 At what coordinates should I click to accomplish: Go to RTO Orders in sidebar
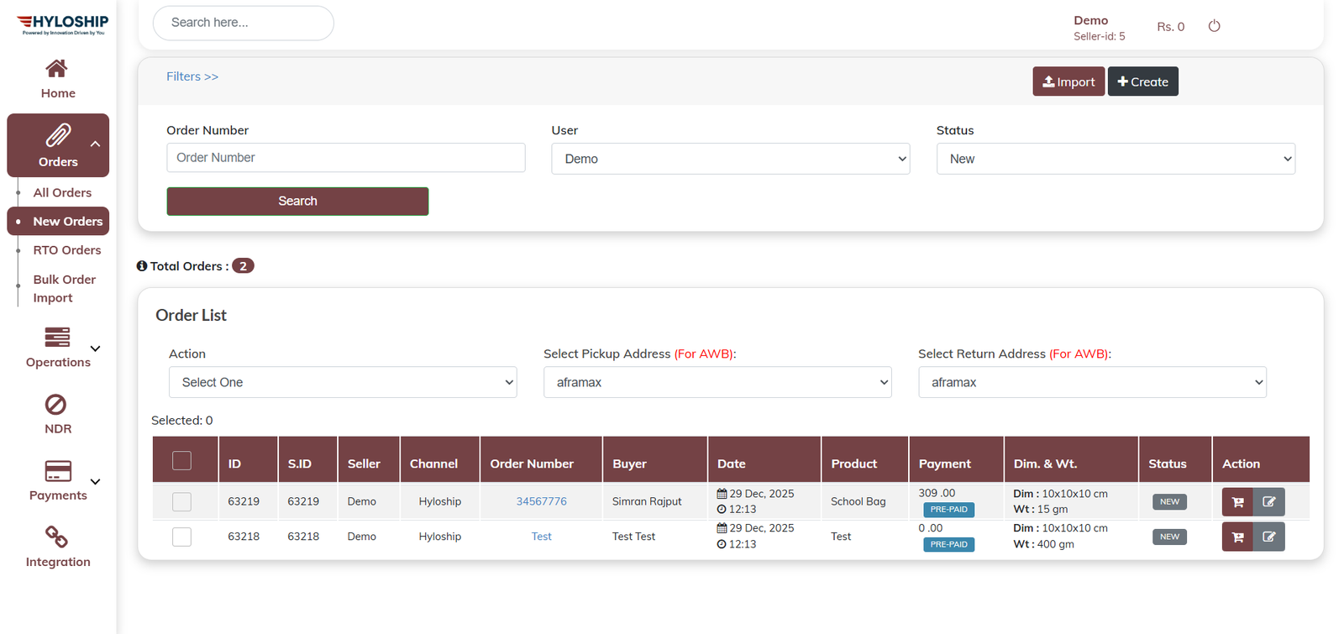66,250
